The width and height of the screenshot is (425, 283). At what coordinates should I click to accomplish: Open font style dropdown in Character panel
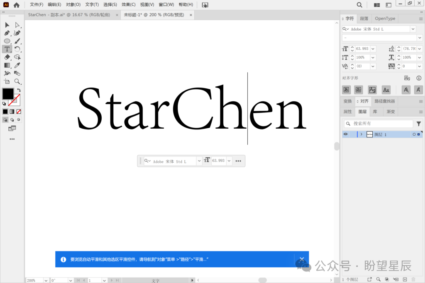[x=420, y=38]
